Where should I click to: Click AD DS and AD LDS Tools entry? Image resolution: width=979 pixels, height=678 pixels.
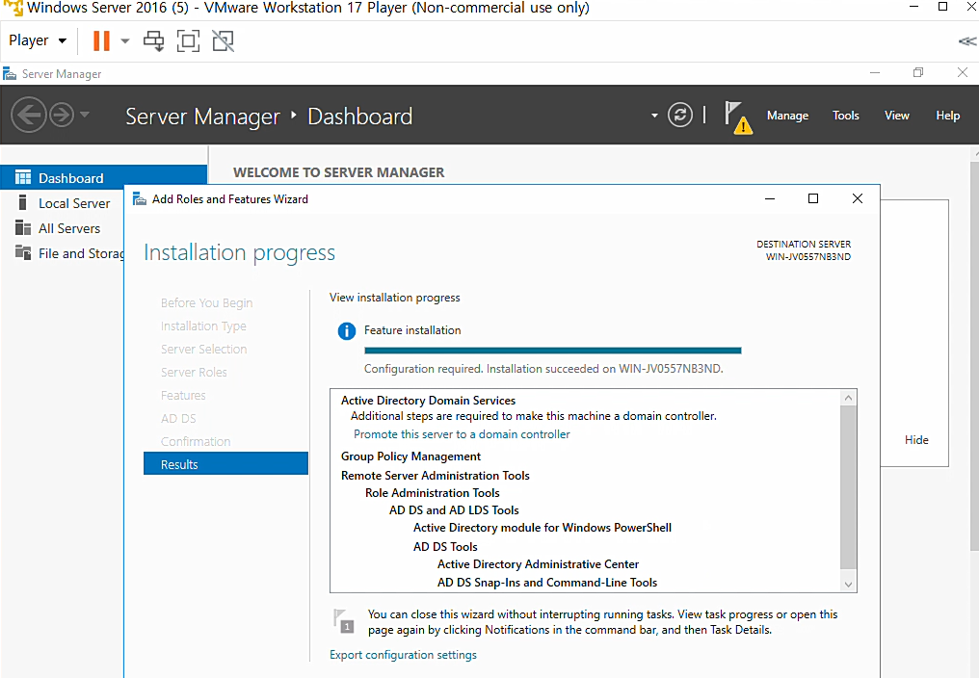coord(454,510)
